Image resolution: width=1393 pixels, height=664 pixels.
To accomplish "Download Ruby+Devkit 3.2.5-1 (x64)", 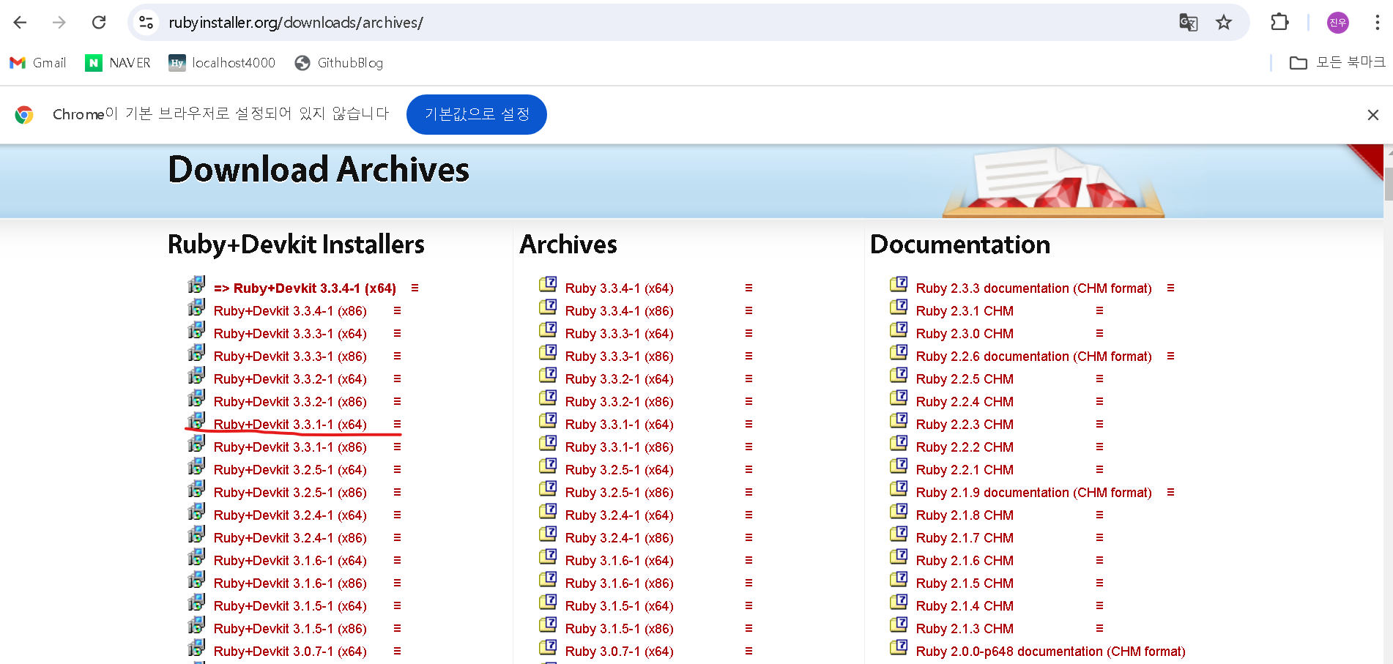I will [290, 470].
